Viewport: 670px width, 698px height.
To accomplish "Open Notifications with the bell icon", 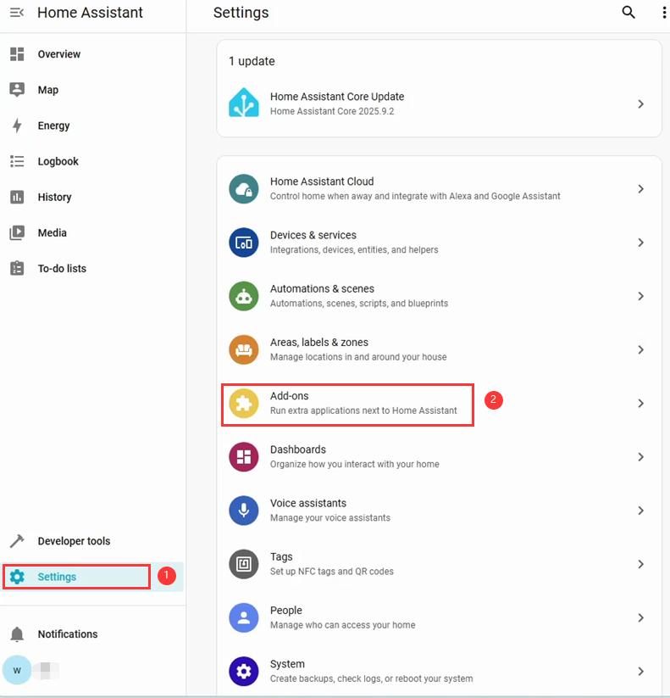I will tap(67, 634).
